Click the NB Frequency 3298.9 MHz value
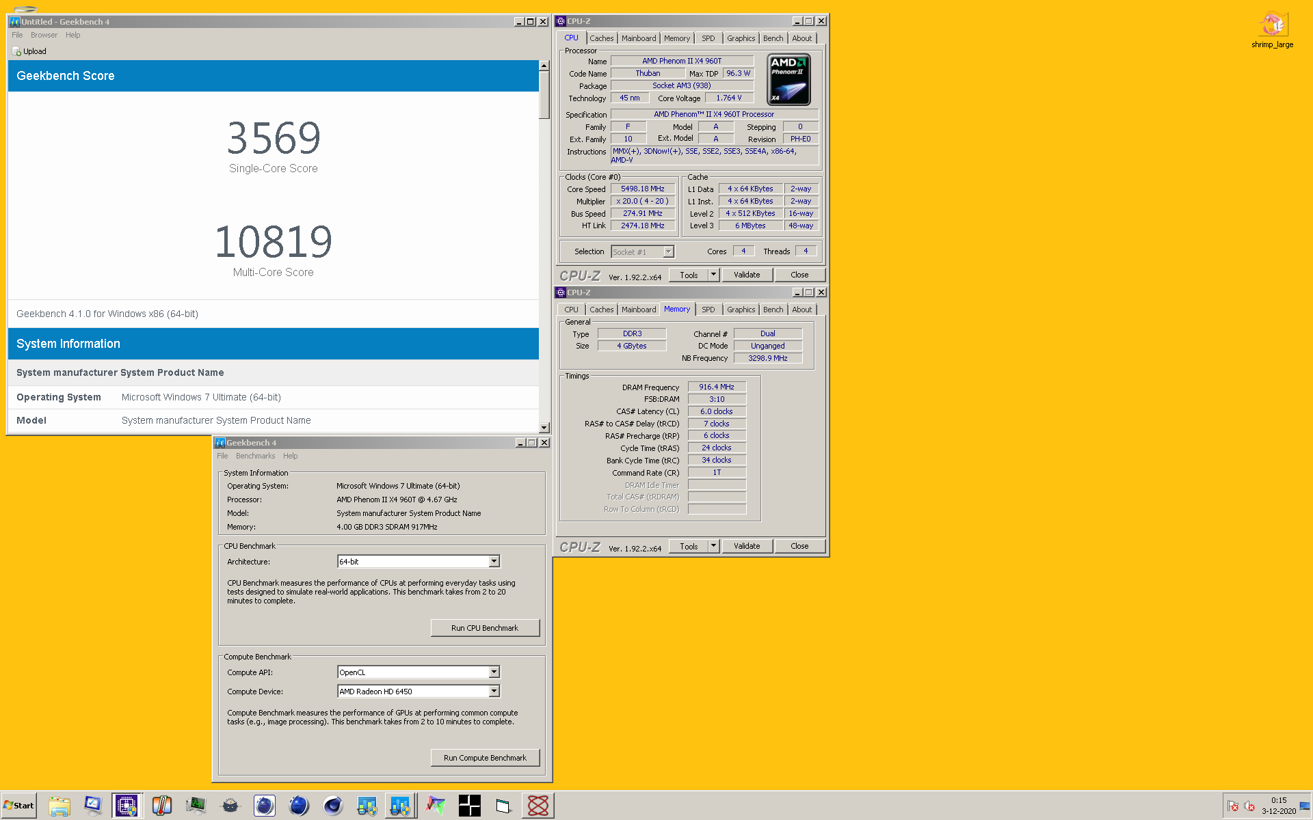Image resolution: width=1313 pixels, height=820 pixels. coord(768,358)
